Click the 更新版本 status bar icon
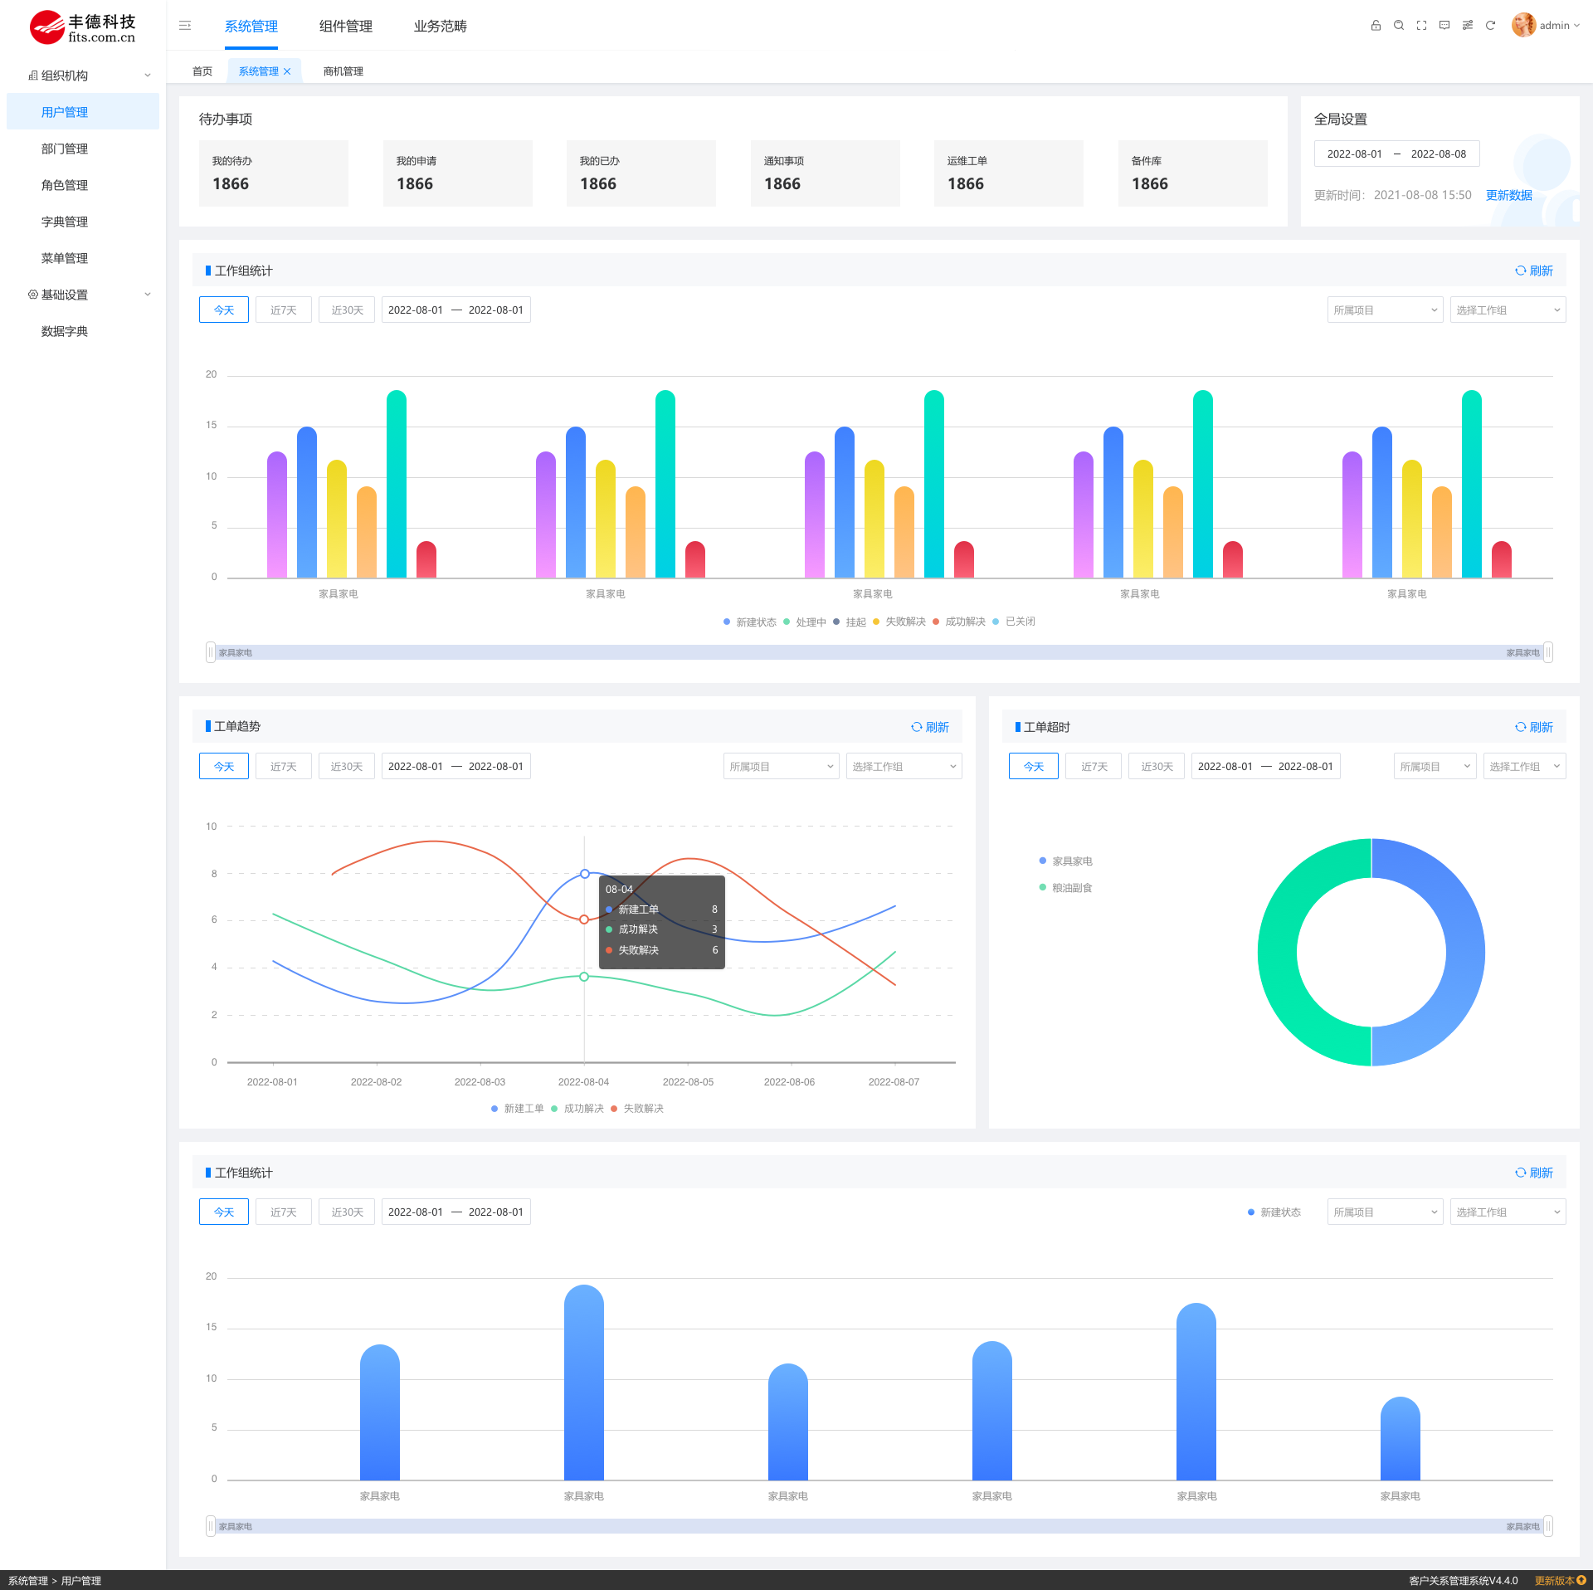The height and width of the screenshot is (1590, 1593). [x=1581, y=1580]
